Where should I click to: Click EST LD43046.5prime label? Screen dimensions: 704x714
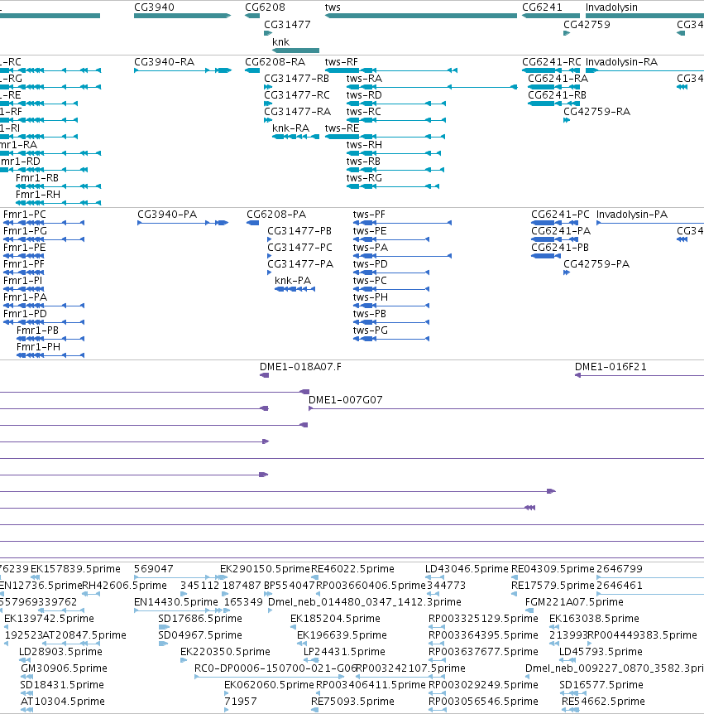(467, 569)
